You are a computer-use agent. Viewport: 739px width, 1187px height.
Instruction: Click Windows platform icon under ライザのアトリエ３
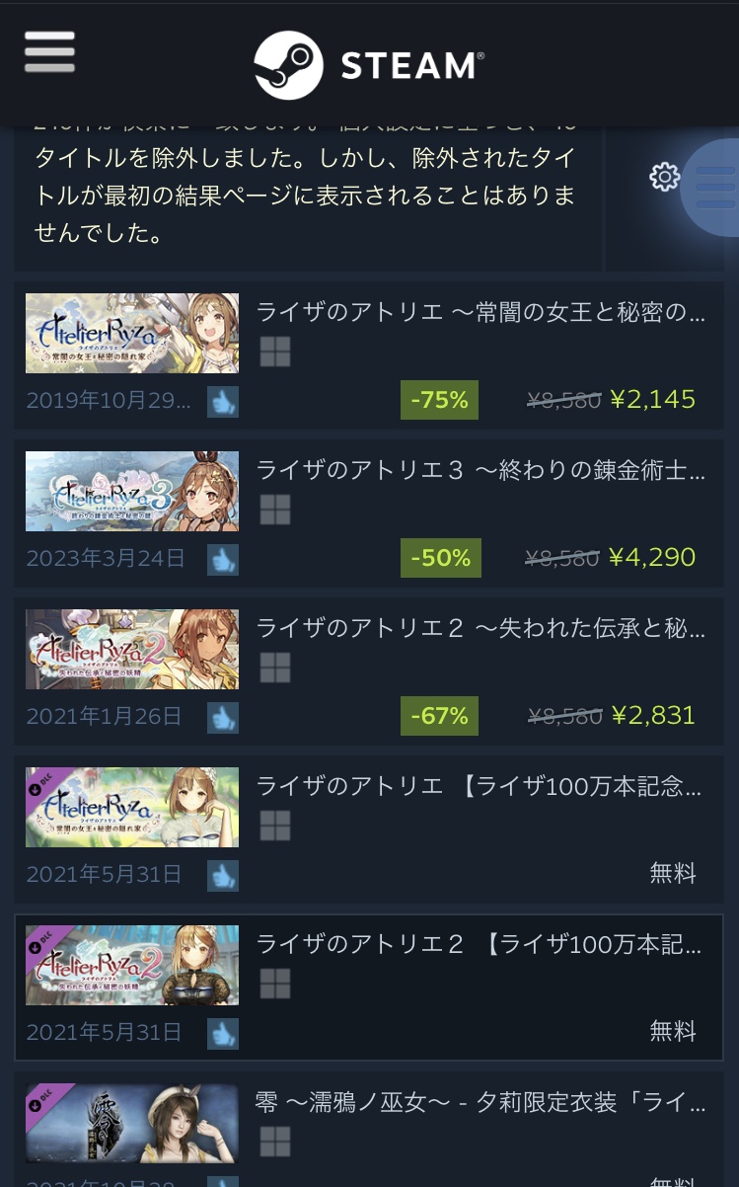[x=275, y=510]
